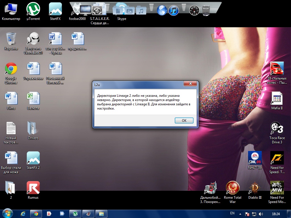Select the Новый текстов... text file

(11, 133)
